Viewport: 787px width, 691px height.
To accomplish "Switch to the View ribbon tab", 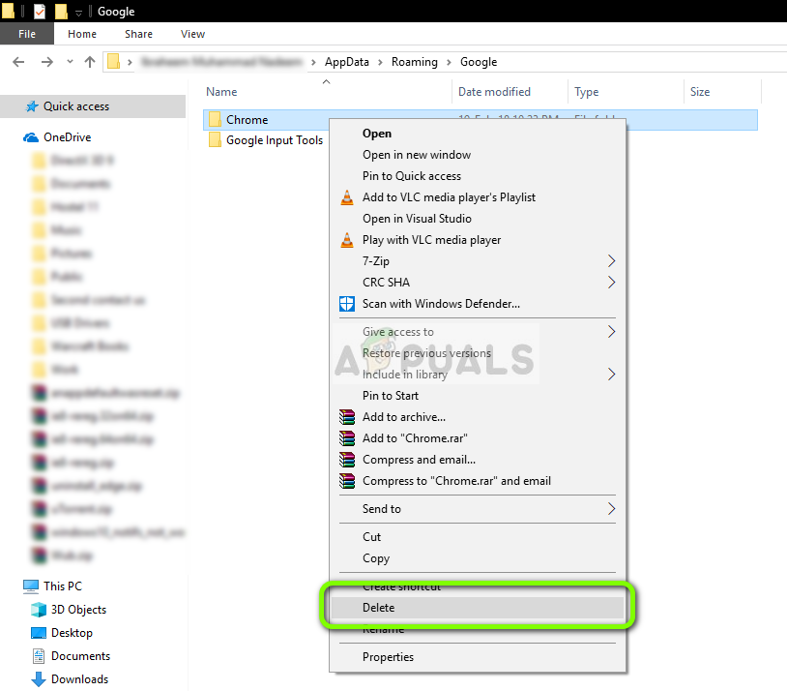I will point(192,34).
